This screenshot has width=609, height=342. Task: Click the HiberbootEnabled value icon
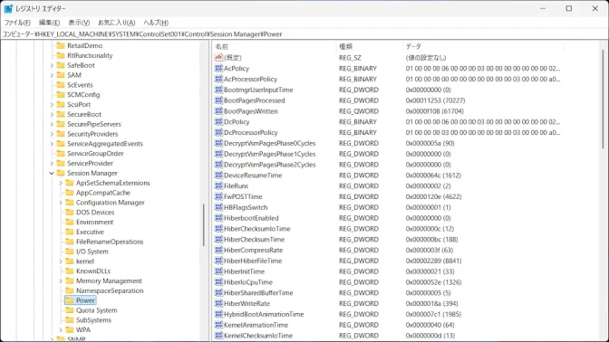pyautogui.click(x=218, y=218)
